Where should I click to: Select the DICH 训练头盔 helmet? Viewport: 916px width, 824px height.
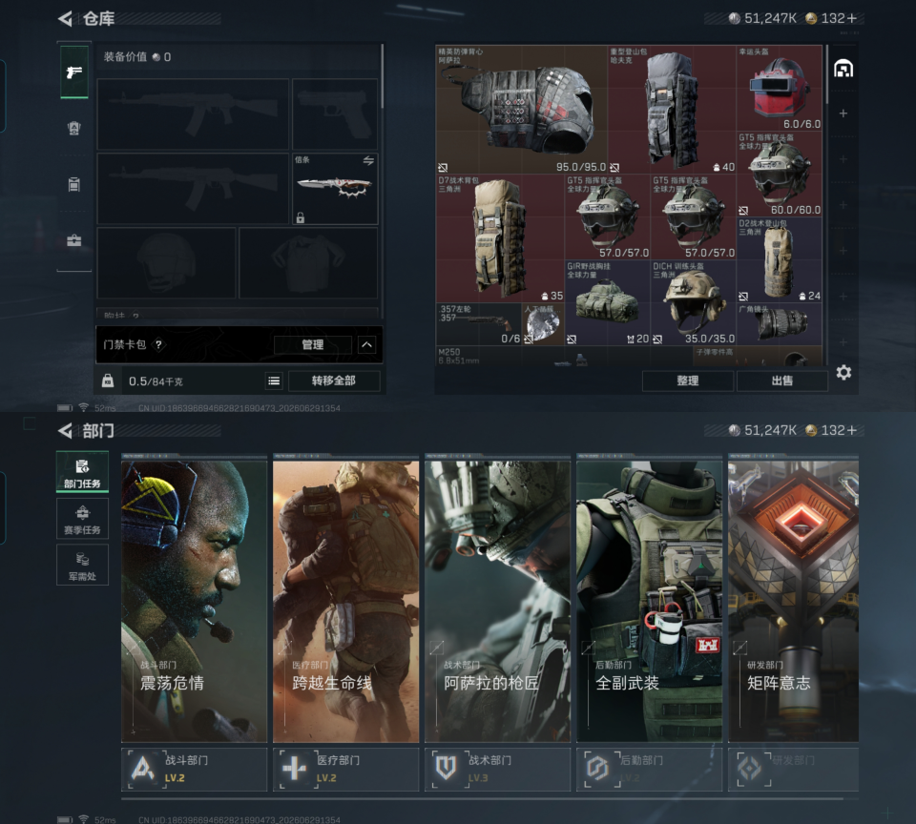click(693, 302)
